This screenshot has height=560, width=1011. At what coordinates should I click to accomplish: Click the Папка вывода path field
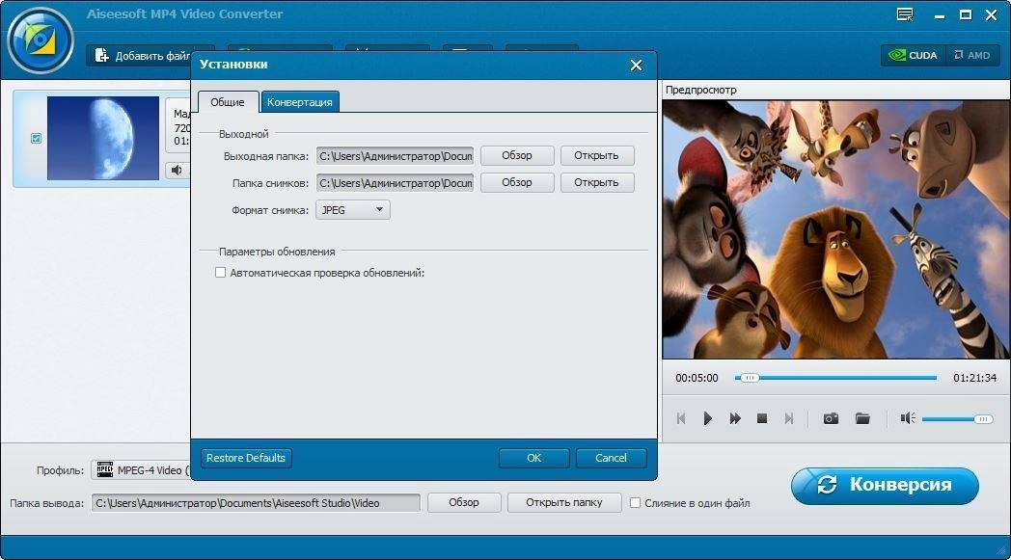click(256, 502)
